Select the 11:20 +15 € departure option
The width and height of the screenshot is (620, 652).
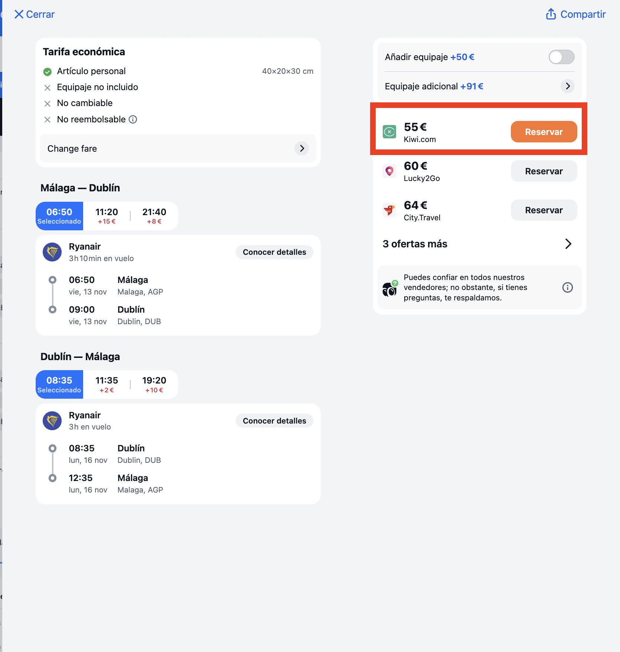pyautogui.click(x=107, y=216)
